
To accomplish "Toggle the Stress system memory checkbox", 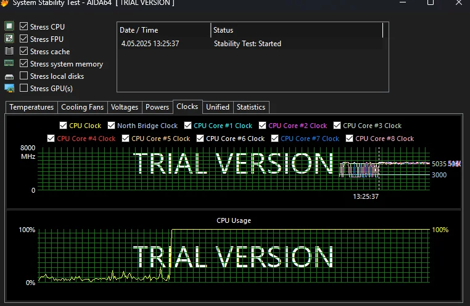I will tap(23, 63).
